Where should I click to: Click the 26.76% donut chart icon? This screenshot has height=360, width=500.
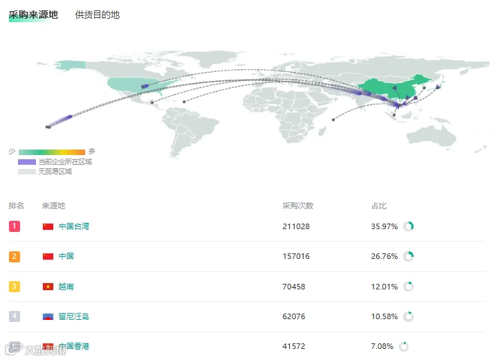pyautogui.click(x=409, y=256)
